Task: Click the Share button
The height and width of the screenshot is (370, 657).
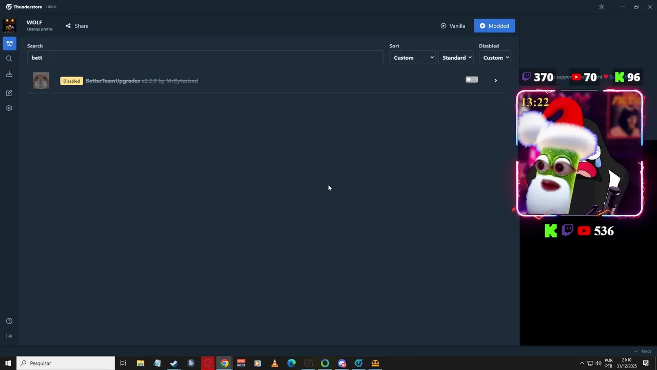Action: (x=77, y=26)
